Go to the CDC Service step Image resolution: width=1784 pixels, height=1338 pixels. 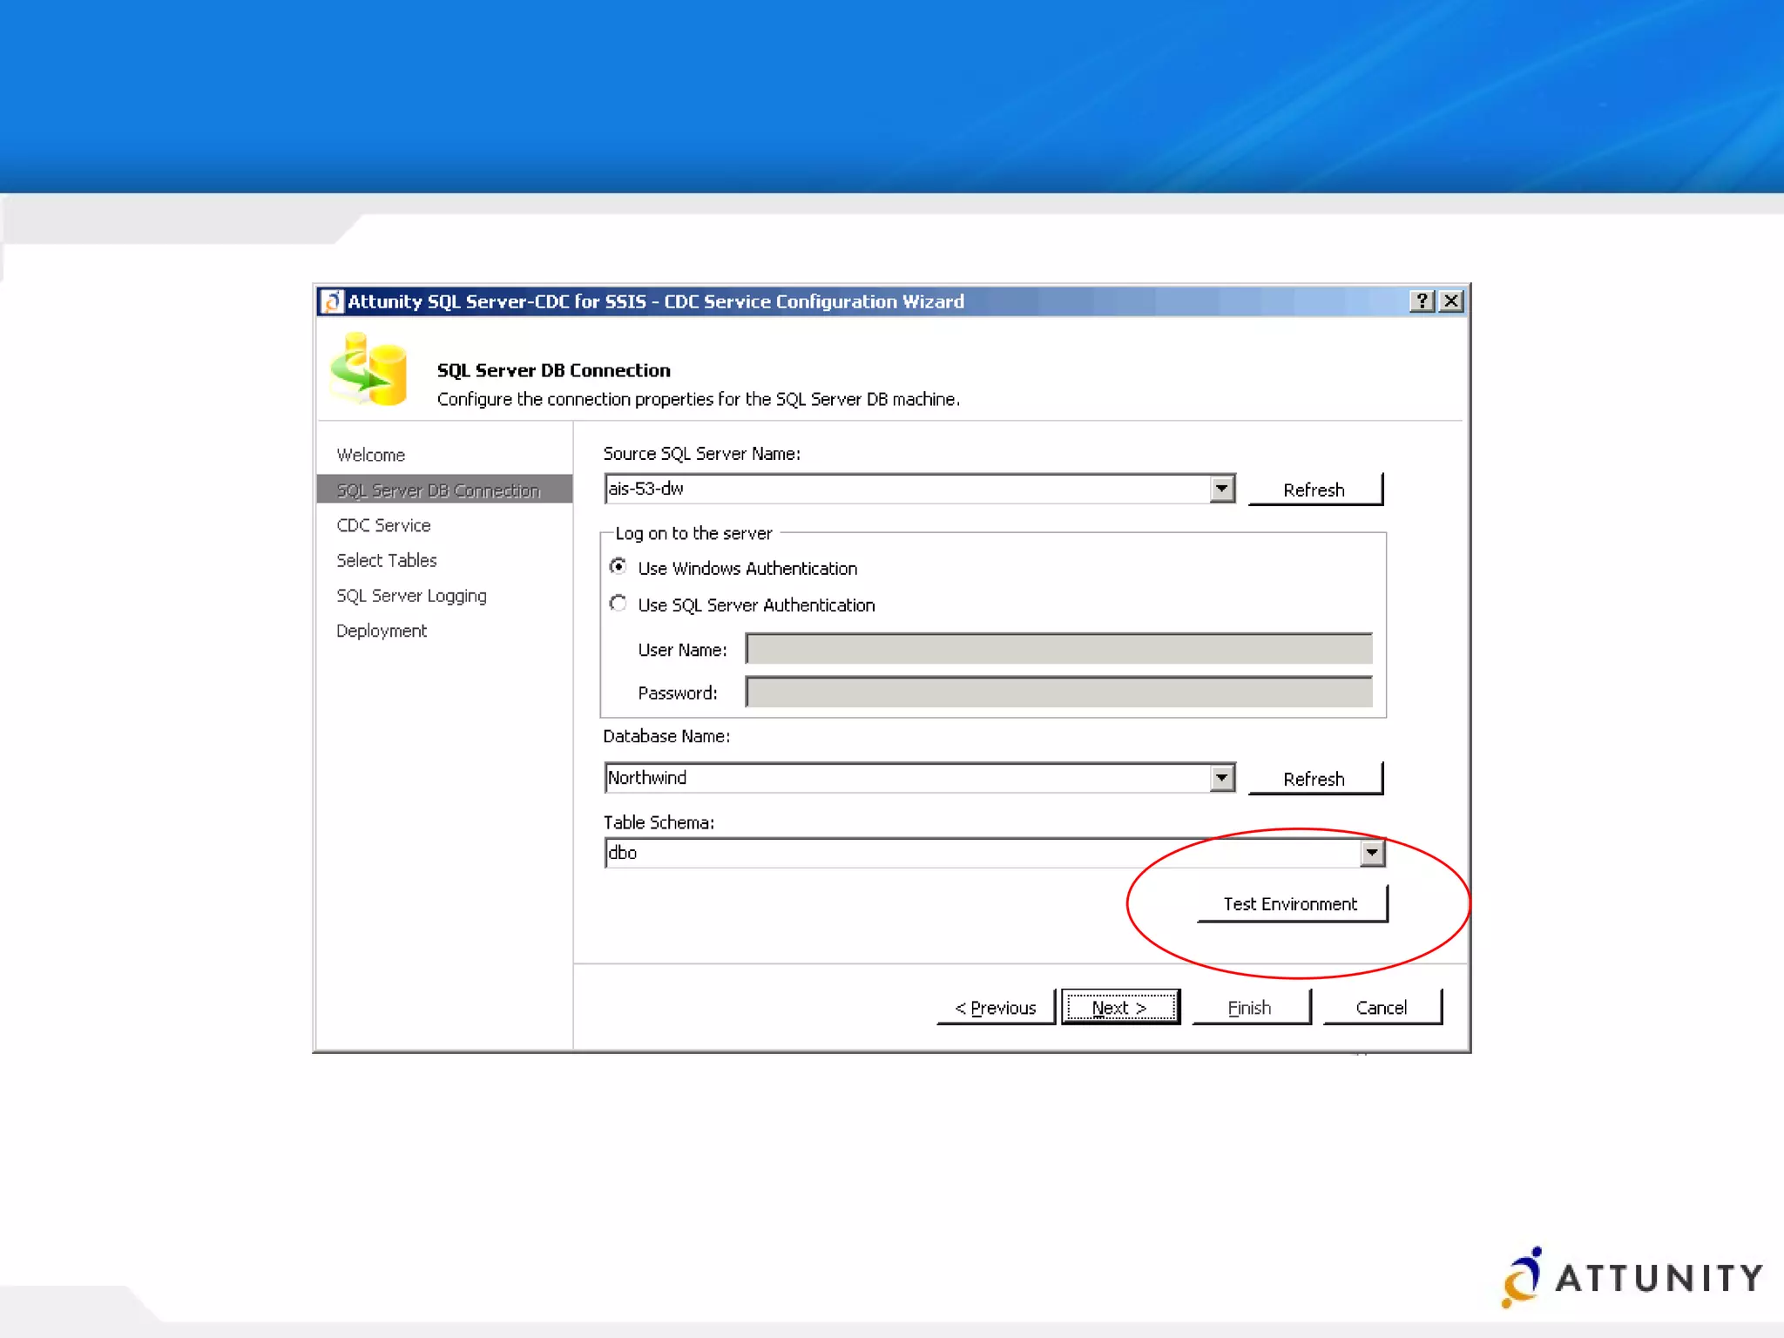pyautogui.click(x=384, y=525)
